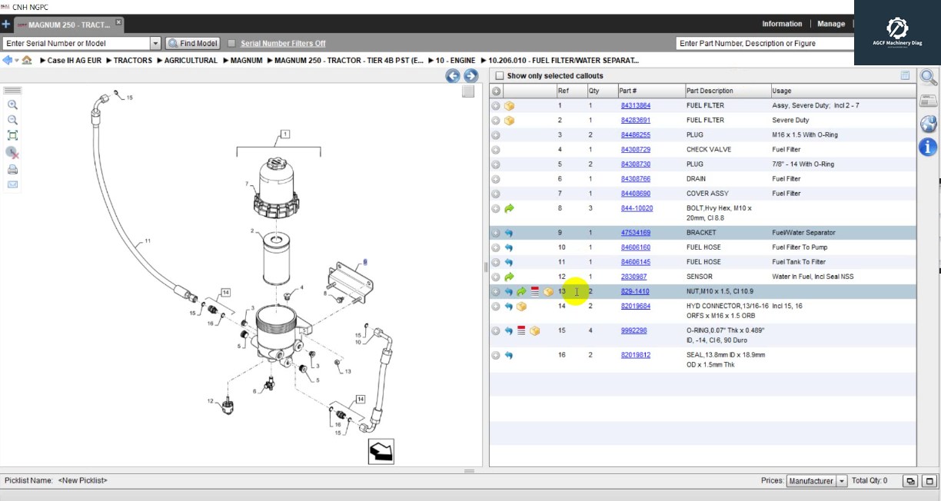Screen dimensions: 941x501
Task: Open the serial number or model dropdown
Action: [155, 44]
